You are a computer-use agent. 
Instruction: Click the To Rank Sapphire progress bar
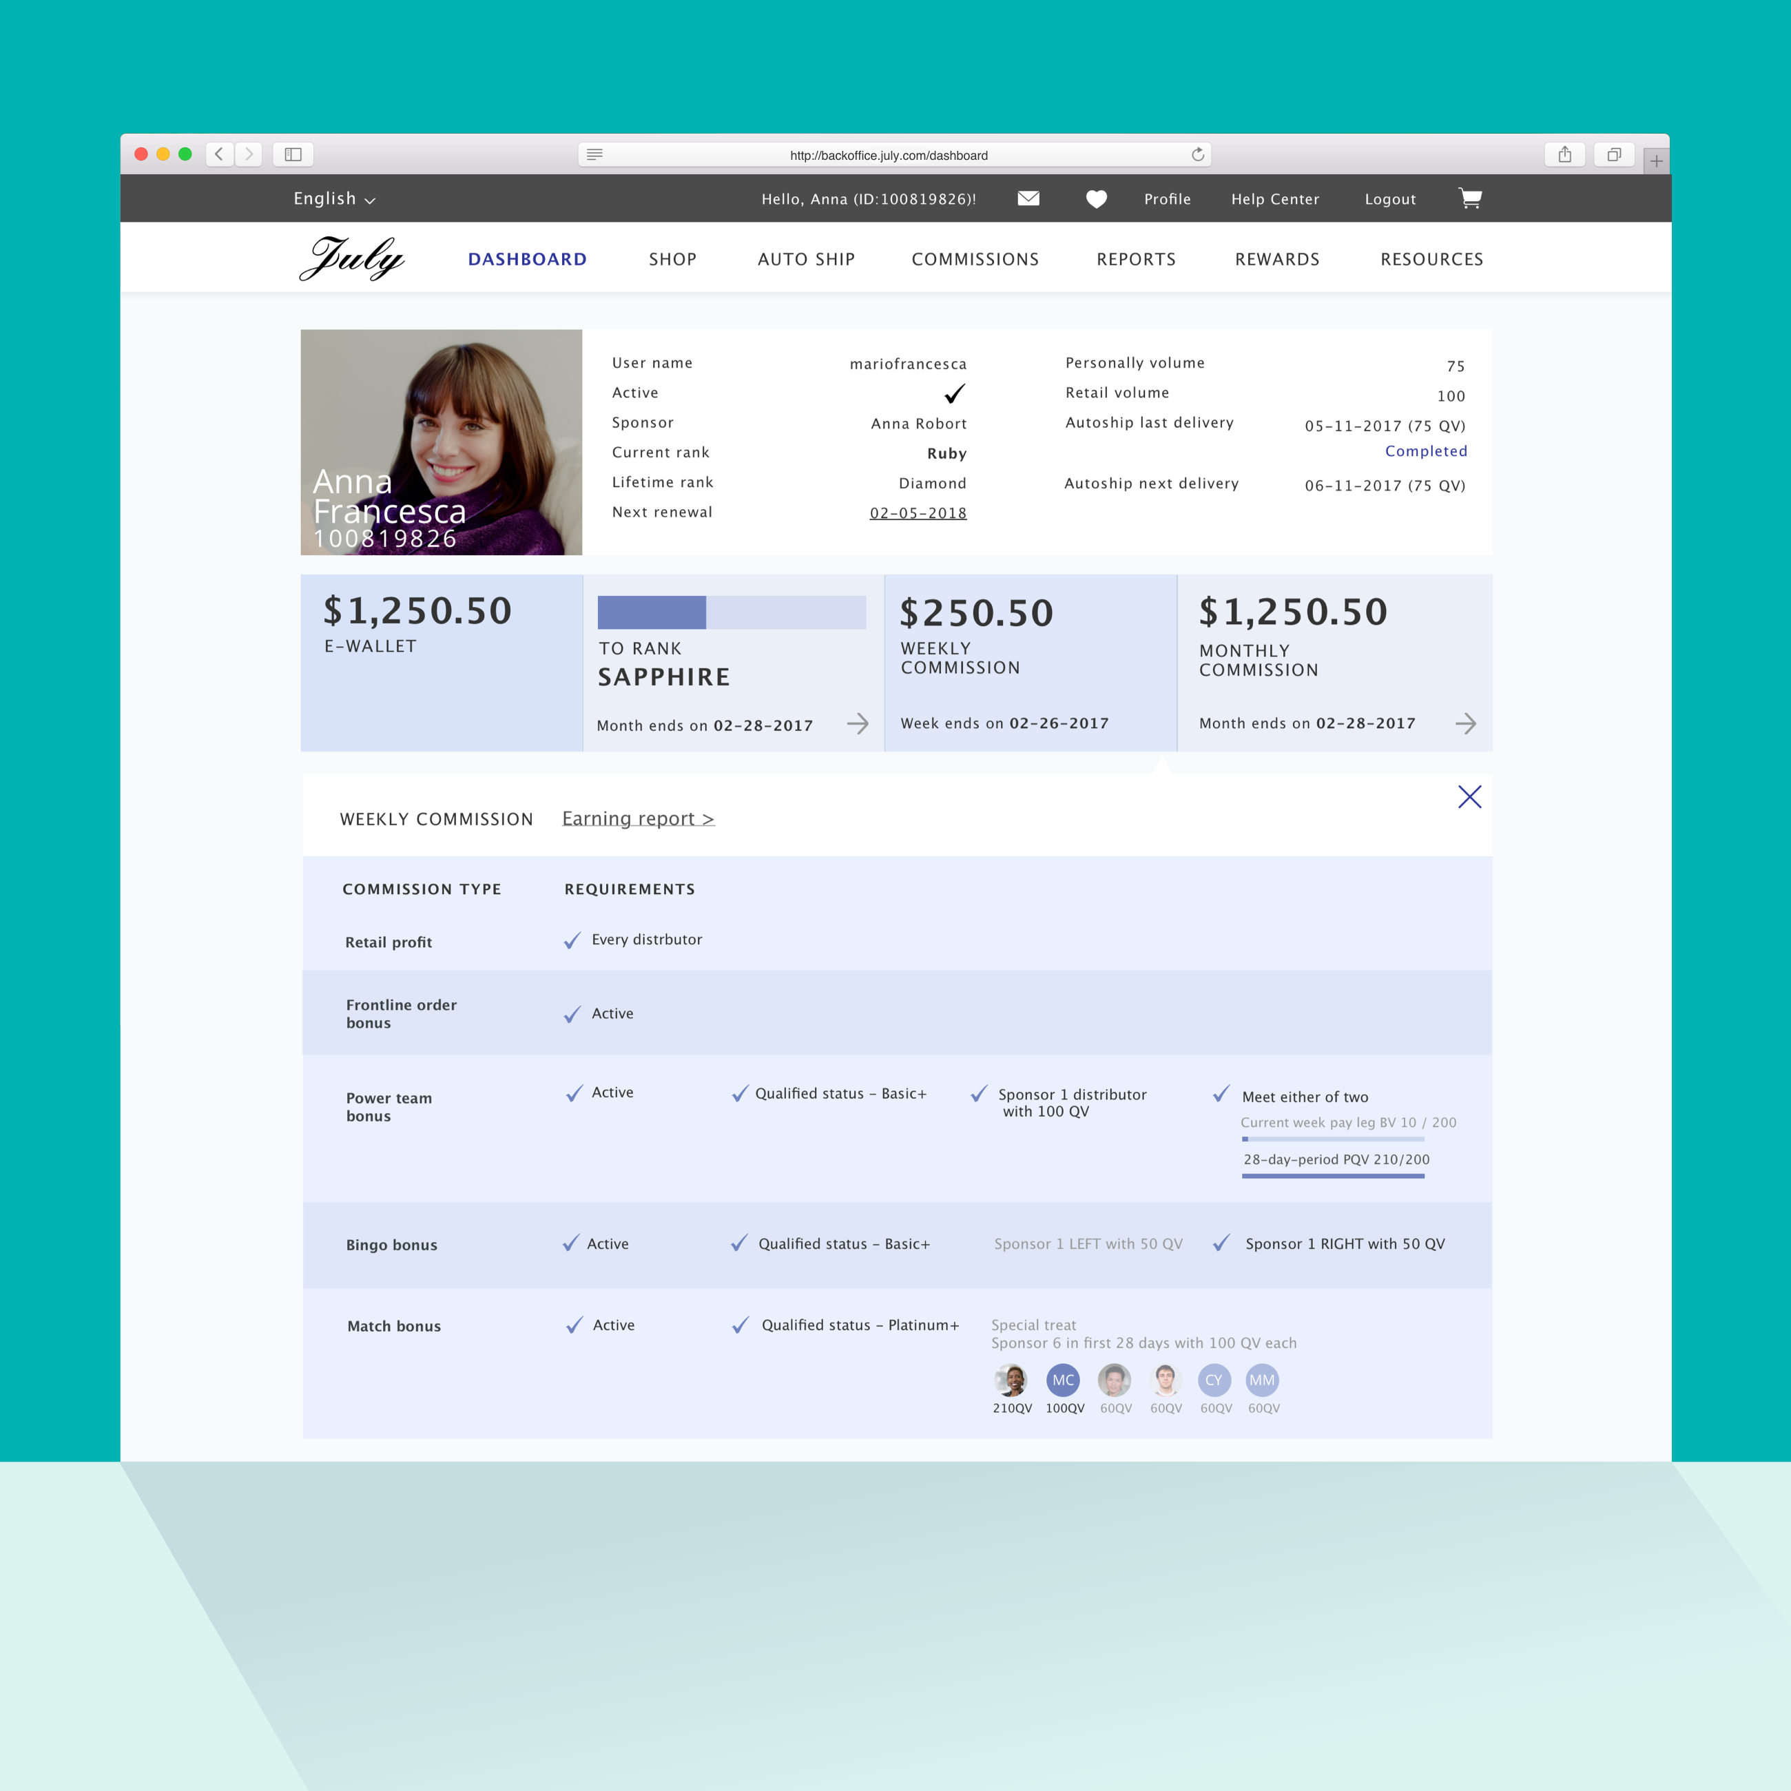coord(732,612)
